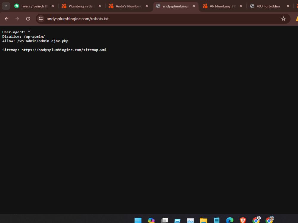The image size is (298, 223).
Task: Open Task View from the taskbar
Action: (164, 220)
